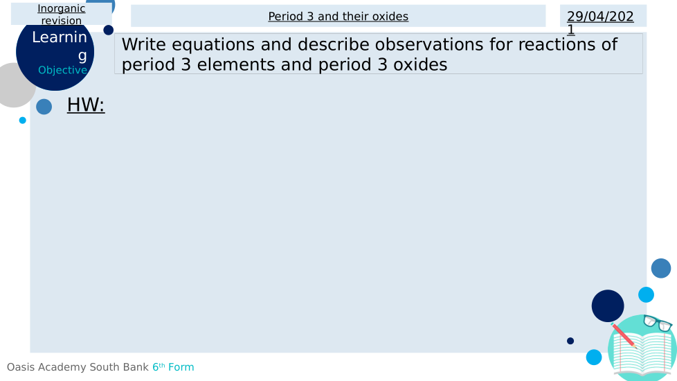The image size is (677, 381).
Task: Select the red pencil on the book
Action: tap(624, 335)
